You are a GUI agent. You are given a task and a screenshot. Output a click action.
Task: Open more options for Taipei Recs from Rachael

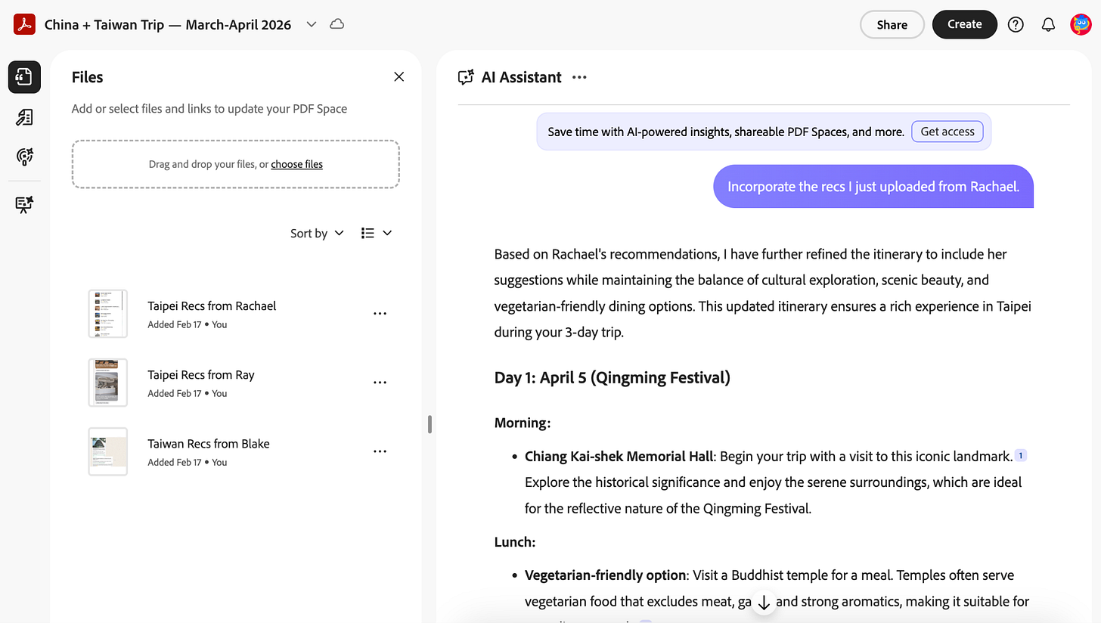(x=380, y=313)
